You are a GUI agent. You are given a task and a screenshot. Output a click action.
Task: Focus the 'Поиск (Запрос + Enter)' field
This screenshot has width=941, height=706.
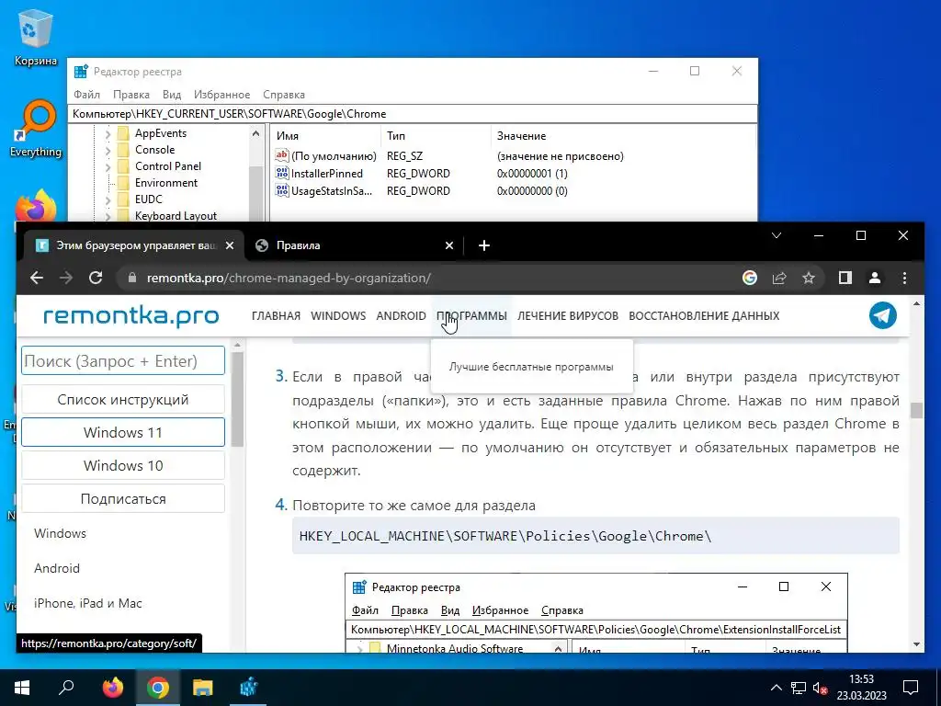[123, 360]
